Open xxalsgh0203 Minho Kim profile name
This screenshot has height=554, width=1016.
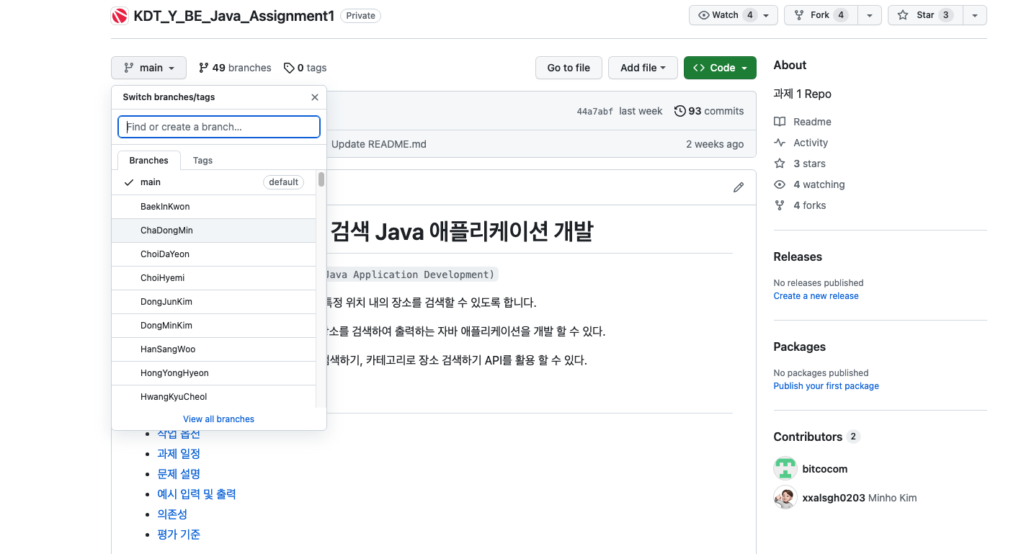pyautogui.click(x=860, y=498)
